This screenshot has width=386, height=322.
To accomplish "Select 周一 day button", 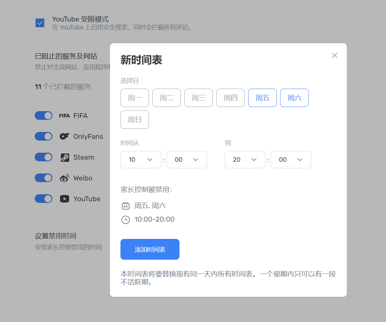I will 135,98.
